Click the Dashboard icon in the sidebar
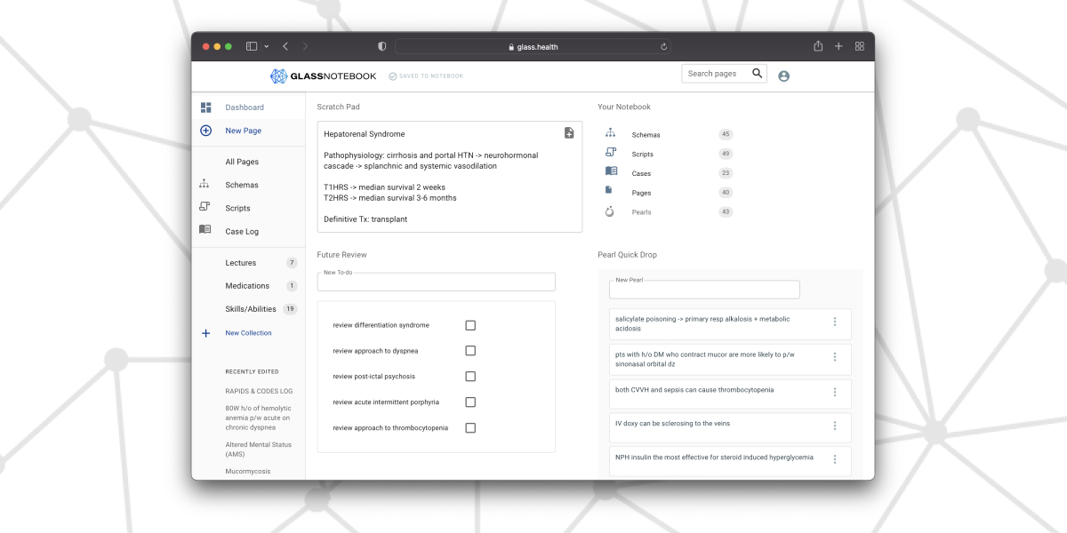The width and height of the screenshot is (1067, 533). click(206, 107)
